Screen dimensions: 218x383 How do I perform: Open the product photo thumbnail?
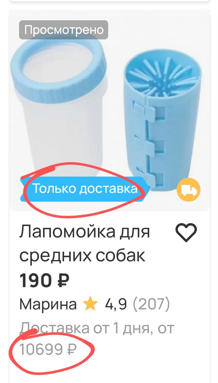point(110,111)
